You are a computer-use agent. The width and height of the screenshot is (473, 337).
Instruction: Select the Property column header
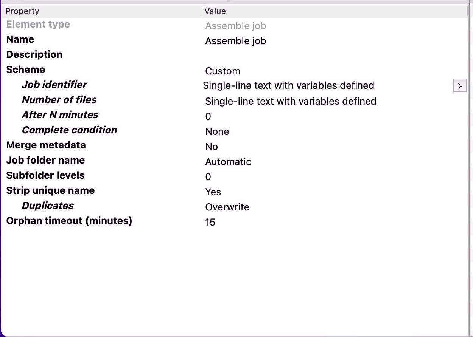[x=22, y=11]
